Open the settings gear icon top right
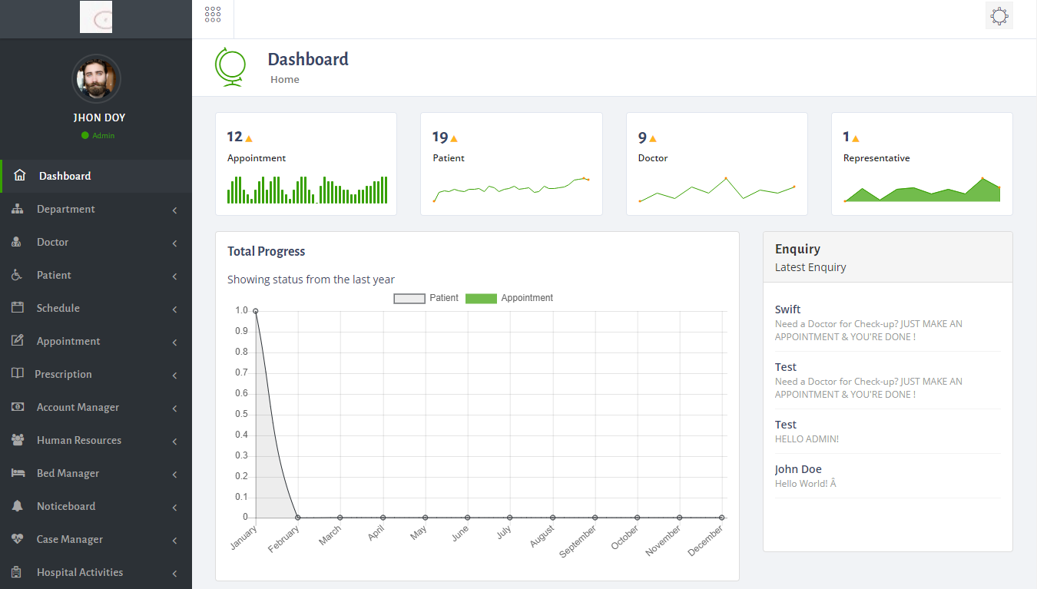 tap(999, 16)
